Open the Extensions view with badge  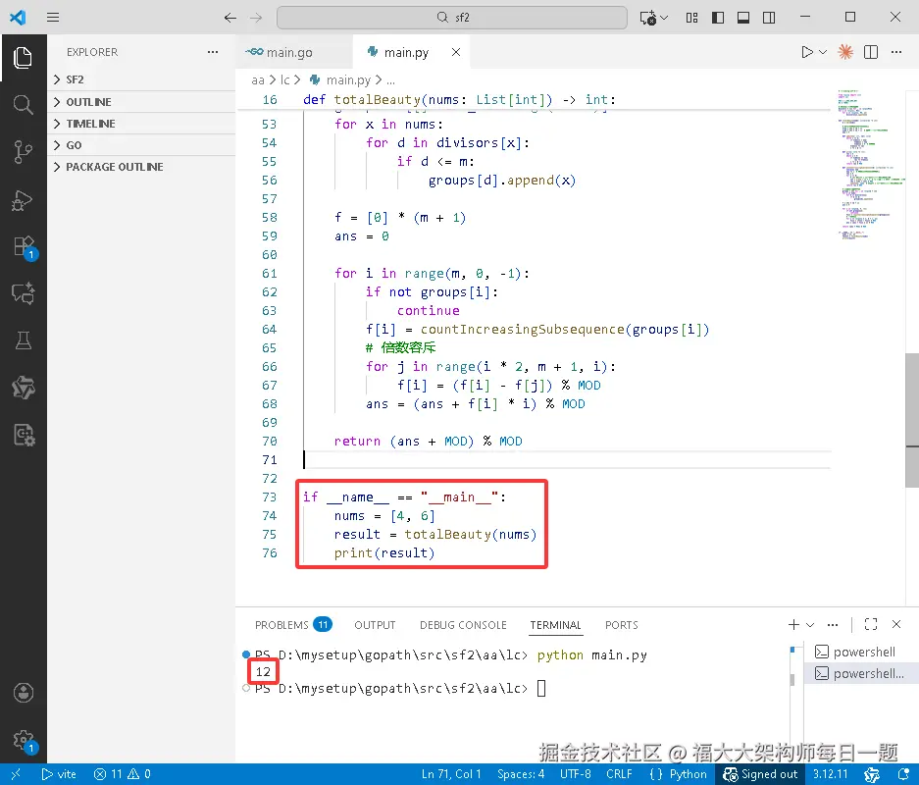(25, 247)
